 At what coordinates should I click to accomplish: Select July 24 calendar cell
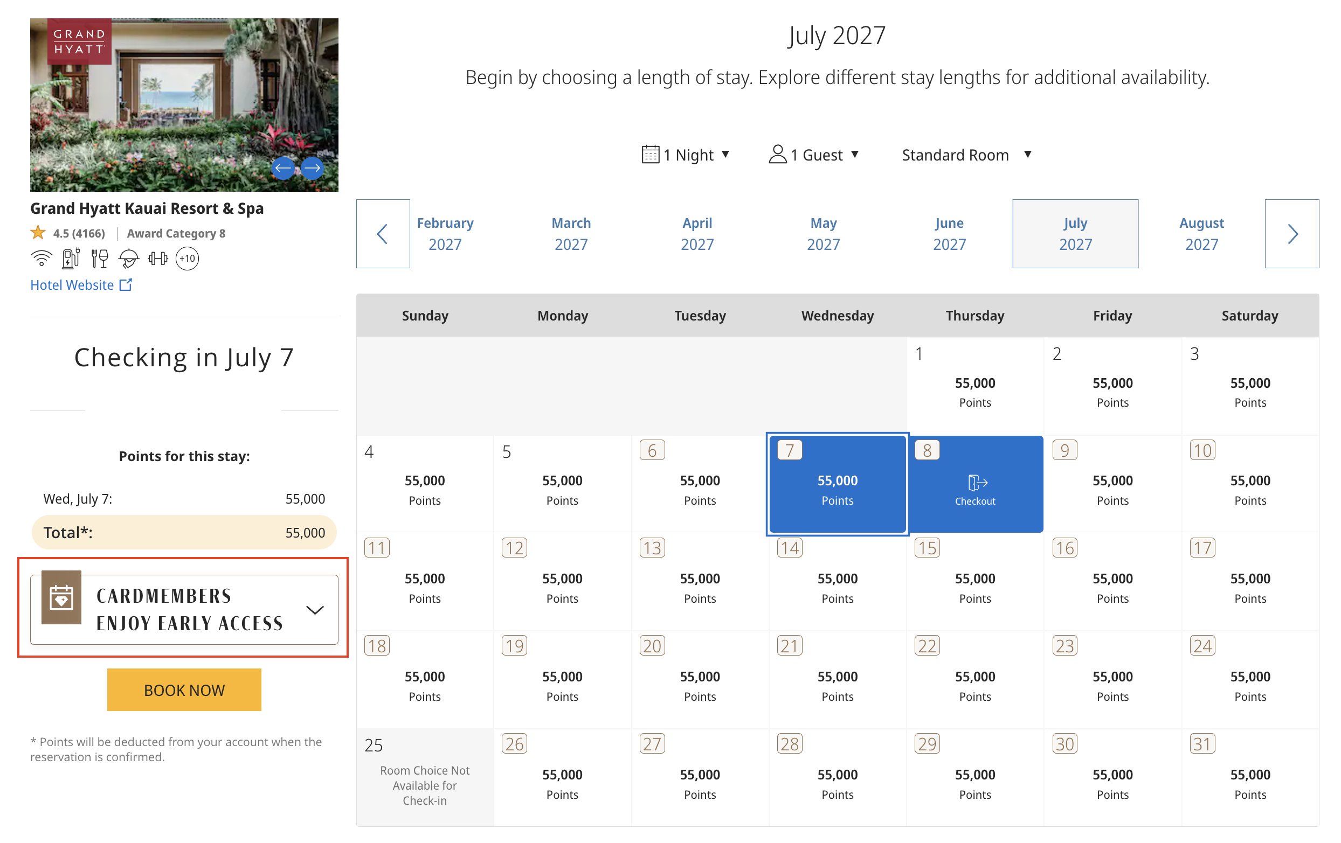click(x=1250, y=679)
